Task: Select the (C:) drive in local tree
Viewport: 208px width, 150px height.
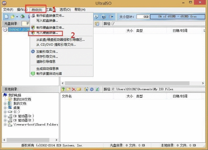Action: click(x=17, y=112)
